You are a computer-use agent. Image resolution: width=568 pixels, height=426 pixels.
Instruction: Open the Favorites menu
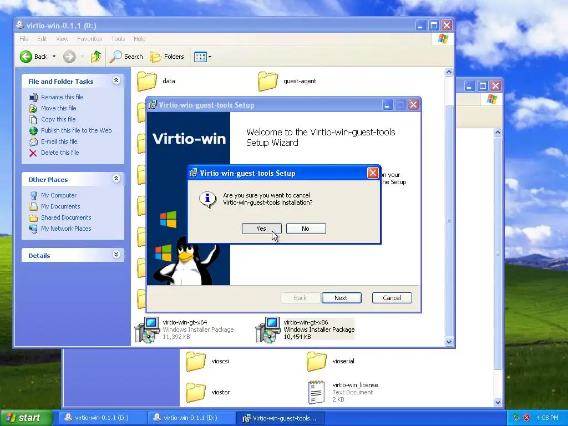pyautogui.click(x=89, y=39)
